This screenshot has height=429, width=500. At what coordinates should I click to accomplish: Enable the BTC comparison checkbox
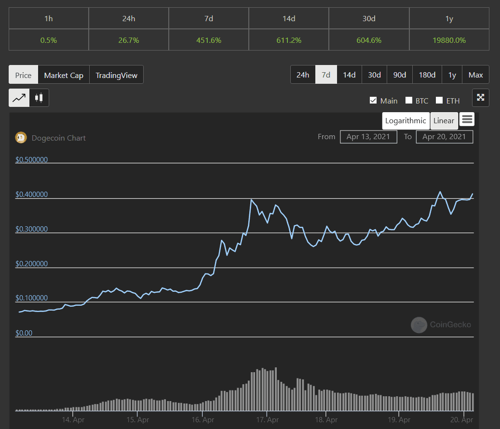409,101
